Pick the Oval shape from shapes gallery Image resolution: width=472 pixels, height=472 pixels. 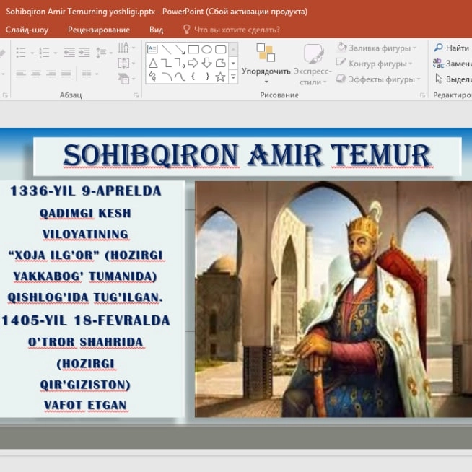click(206, 49)
